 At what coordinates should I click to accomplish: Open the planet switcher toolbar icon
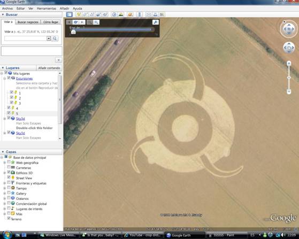point(130,14)
